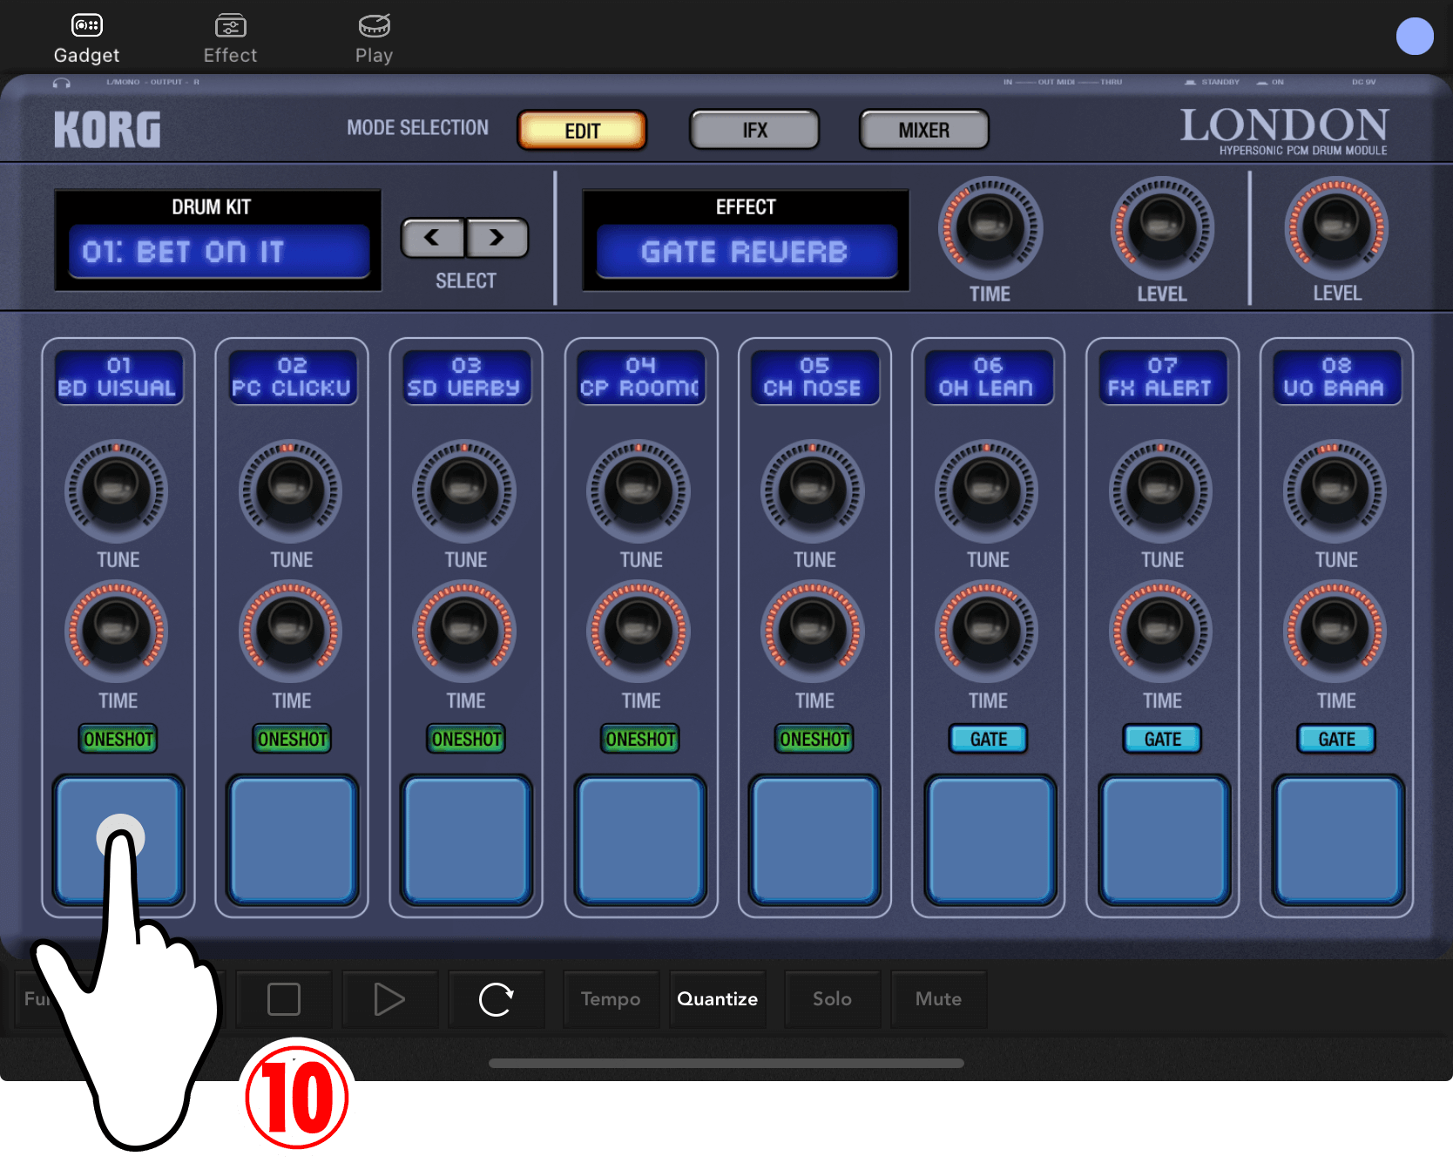Toggle ONESHOT on channel 02
The image size is (1453, 1163).
[293, 739]
